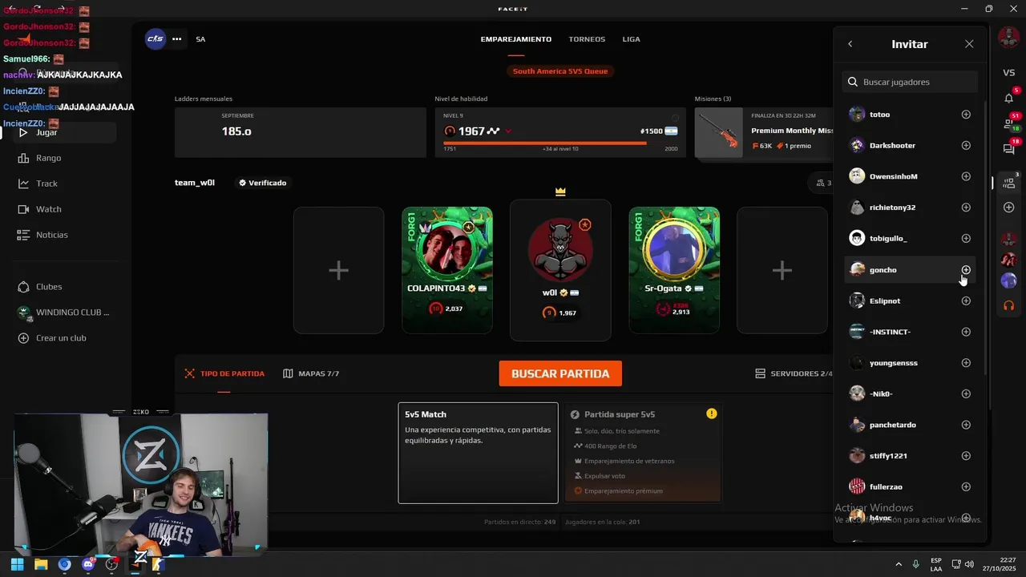The image size is (1026, 577).
Task: Open the SERVIDORES 2/4 selector
Action: pos(794,373)
